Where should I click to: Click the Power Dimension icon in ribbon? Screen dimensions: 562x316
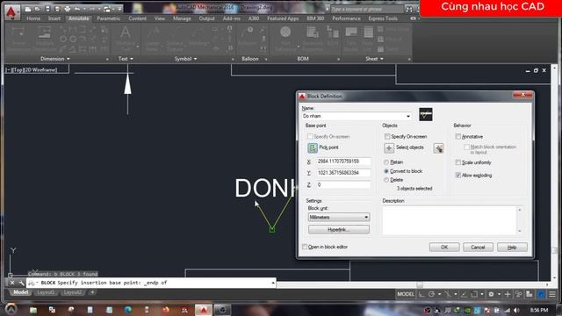click(18, 33)
